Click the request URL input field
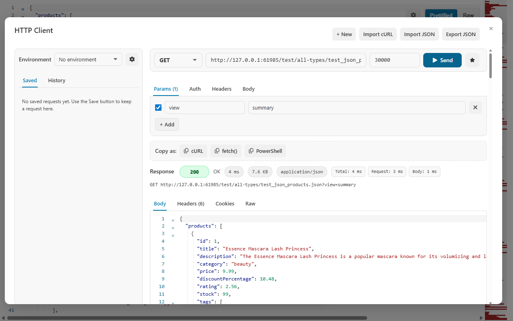The image size is (513, 321). pyautogui.click(x=286, y=60)
